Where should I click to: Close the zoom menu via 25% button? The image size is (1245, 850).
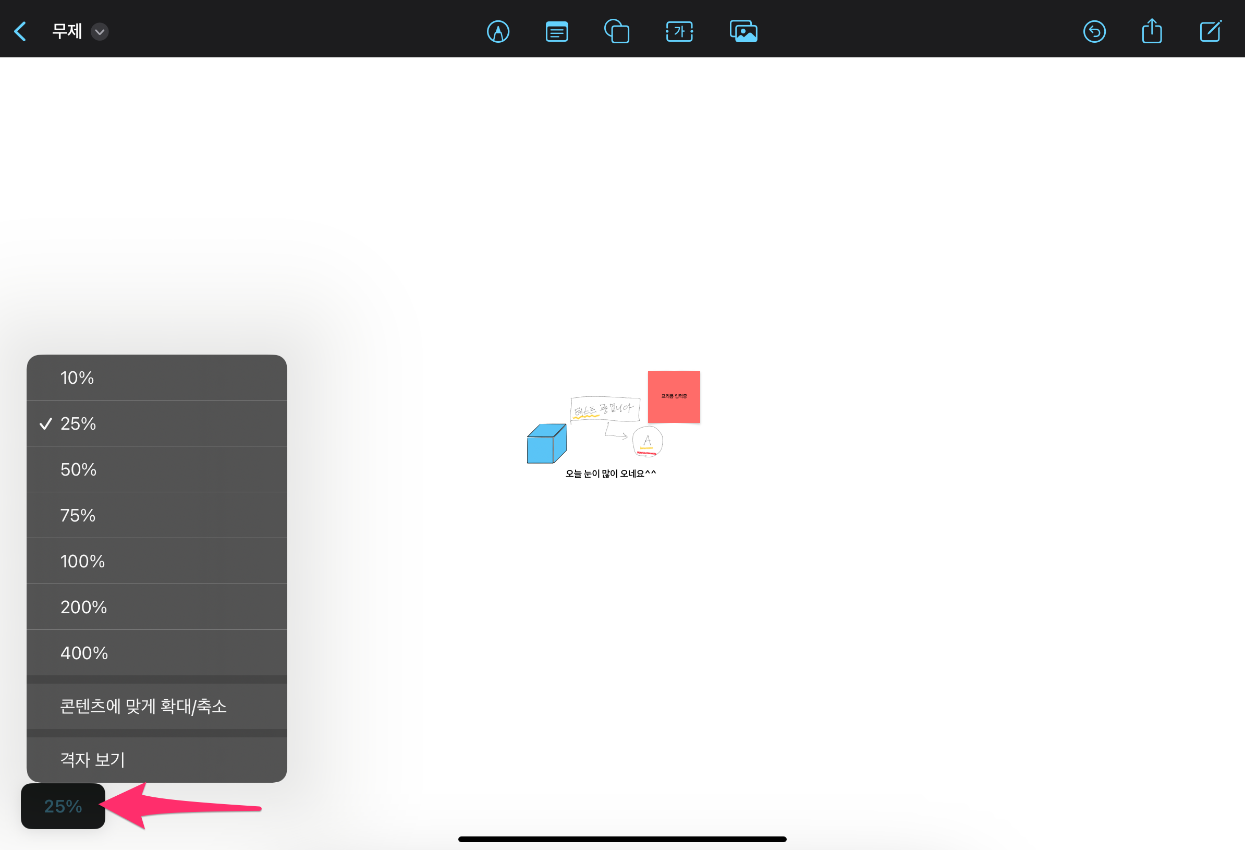(63, 806)
